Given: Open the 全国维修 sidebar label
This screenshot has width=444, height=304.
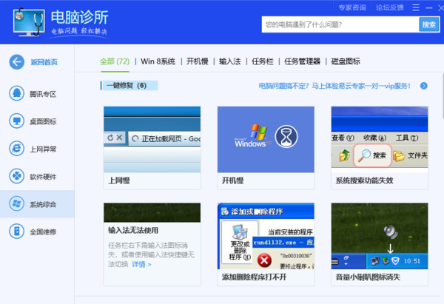Looking at the screenshot, I should coord(43,232).
